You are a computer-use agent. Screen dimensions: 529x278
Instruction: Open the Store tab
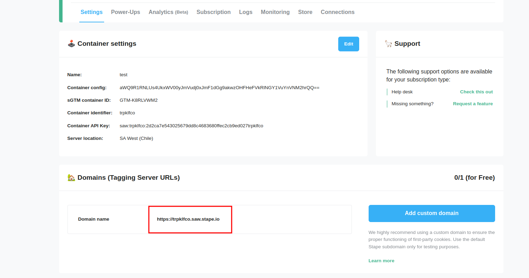305,12
